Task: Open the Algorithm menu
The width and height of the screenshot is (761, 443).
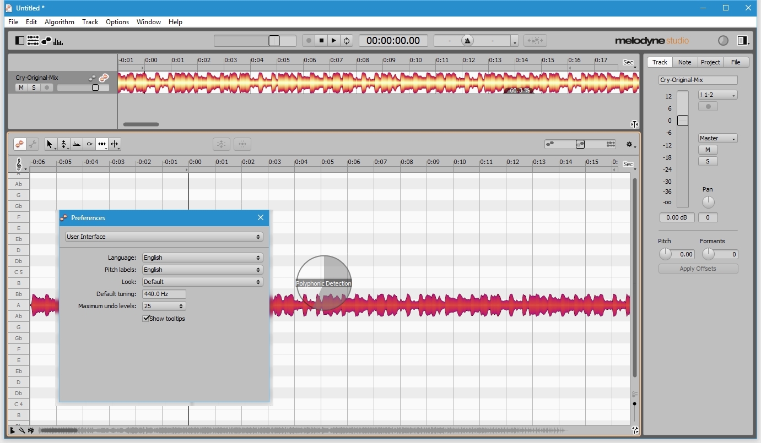Action: [59, 22]
